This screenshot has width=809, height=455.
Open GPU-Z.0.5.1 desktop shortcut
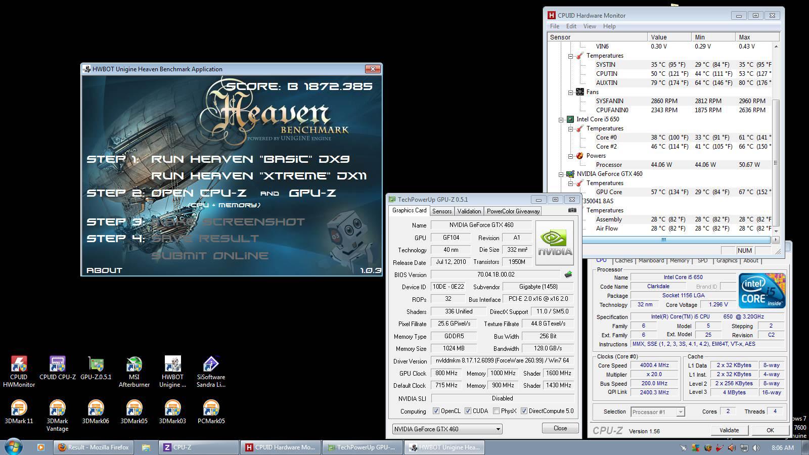(x=96, y=368)
